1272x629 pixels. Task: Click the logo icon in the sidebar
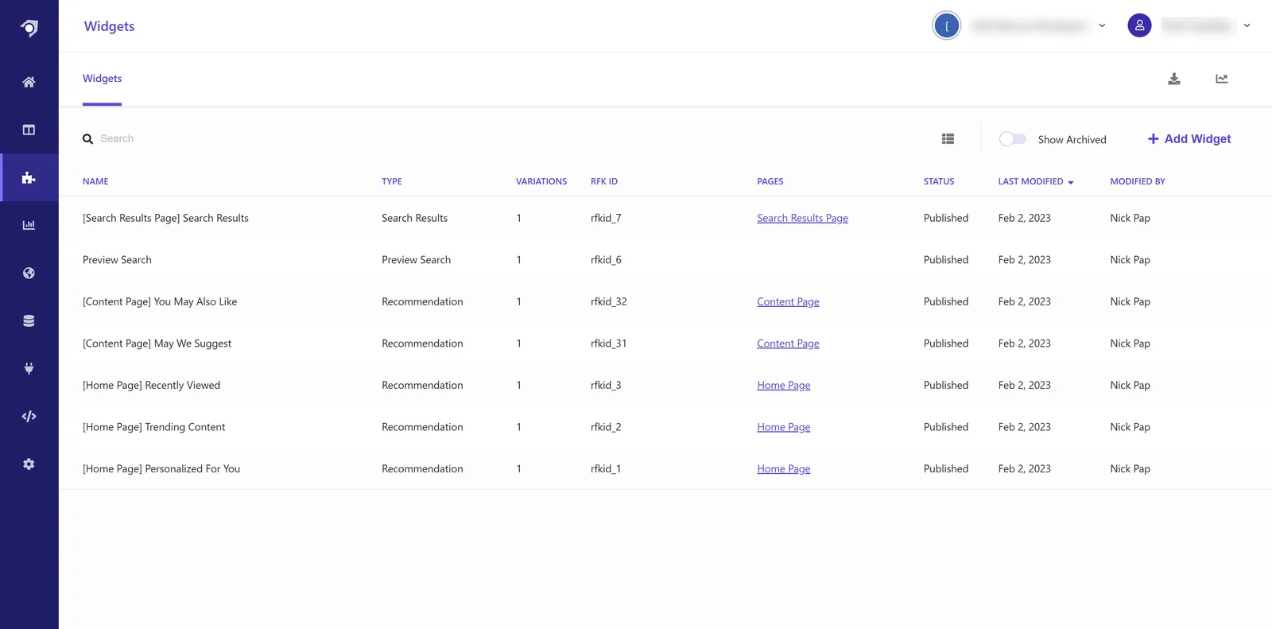point(29,28)
